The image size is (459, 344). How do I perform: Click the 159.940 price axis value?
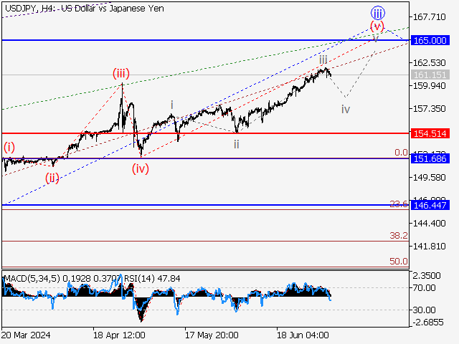click(x=429, y=86)
